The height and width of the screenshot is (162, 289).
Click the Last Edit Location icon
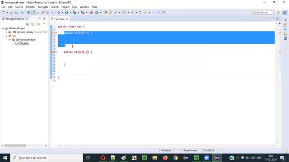(x=140, y=13)
